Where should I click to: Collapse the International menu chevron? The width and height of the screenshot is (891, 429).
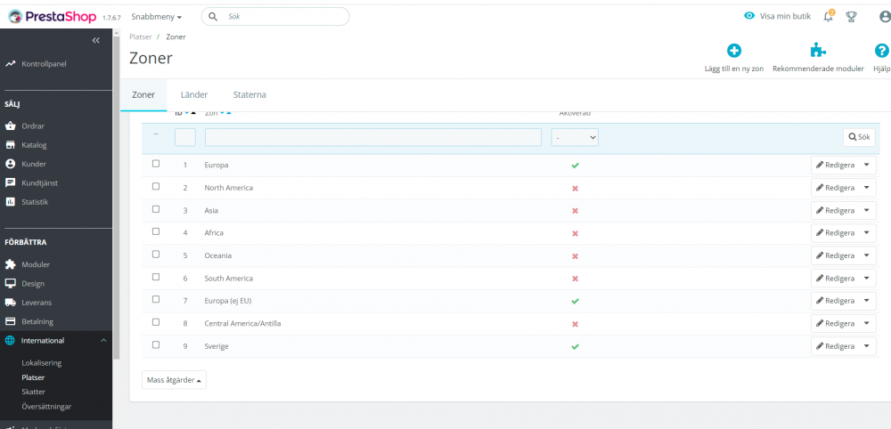[103, 341]
